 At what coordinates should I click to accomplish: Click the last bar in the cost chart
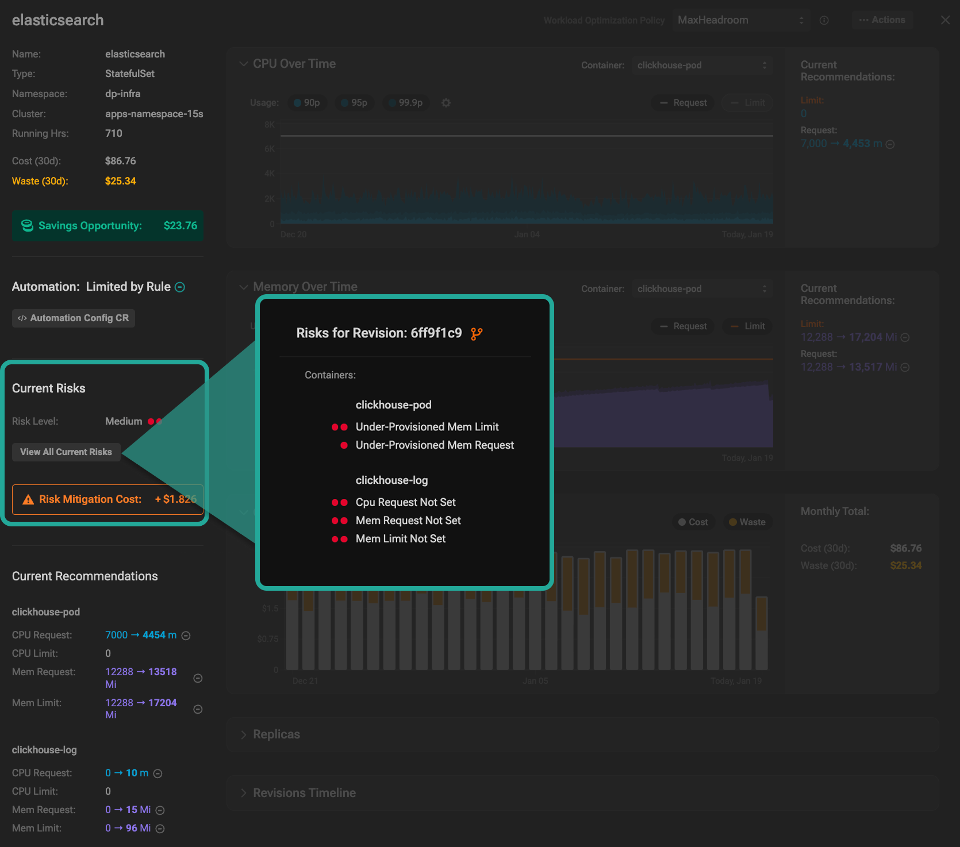(x=762, y=633)
